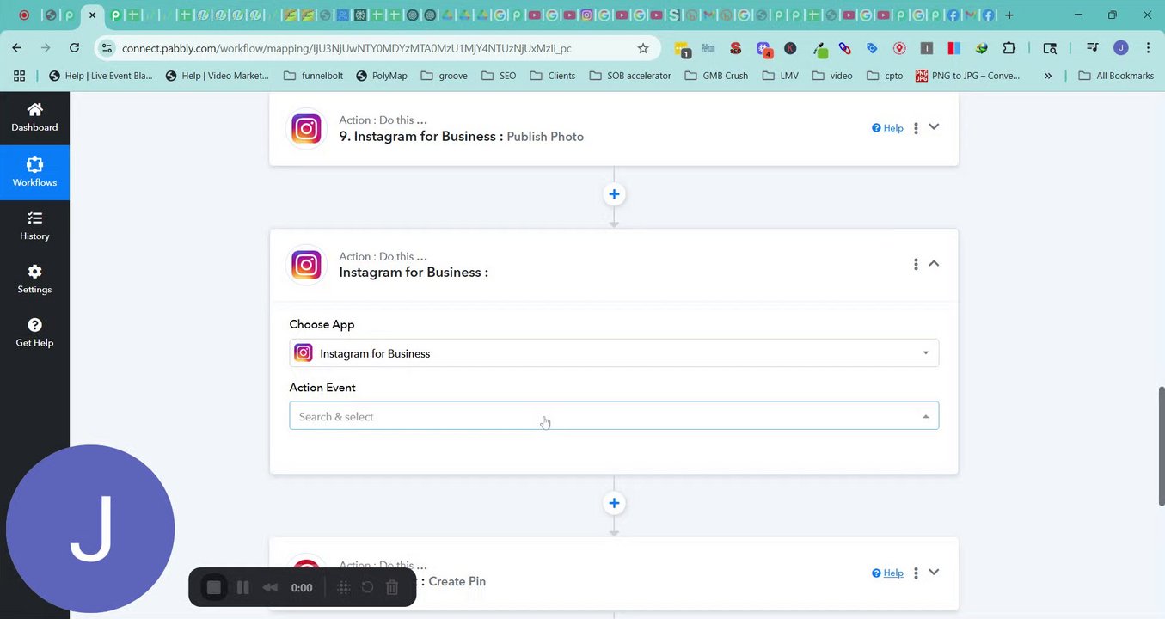Viewport: 1165px width, 619px height.
Task: Stop the screen recording
Action: pos(214,587)
